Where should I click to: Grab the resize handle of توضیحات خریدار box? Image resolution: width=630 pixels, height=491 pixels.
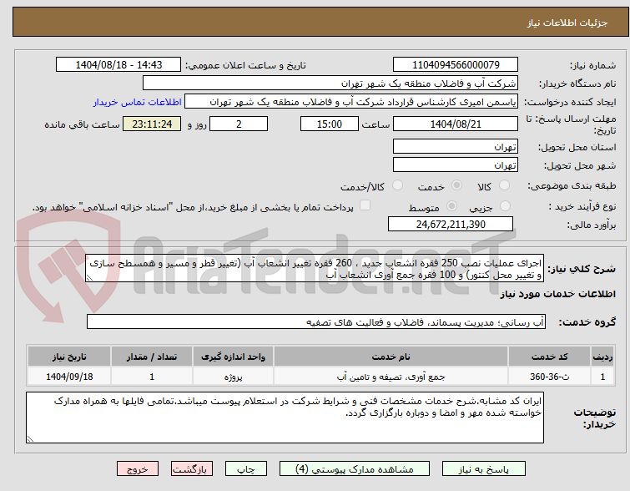tap(30, 439)
